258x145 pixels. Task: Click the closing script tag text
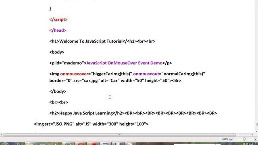pyautogui.click(x=58, y=19)
